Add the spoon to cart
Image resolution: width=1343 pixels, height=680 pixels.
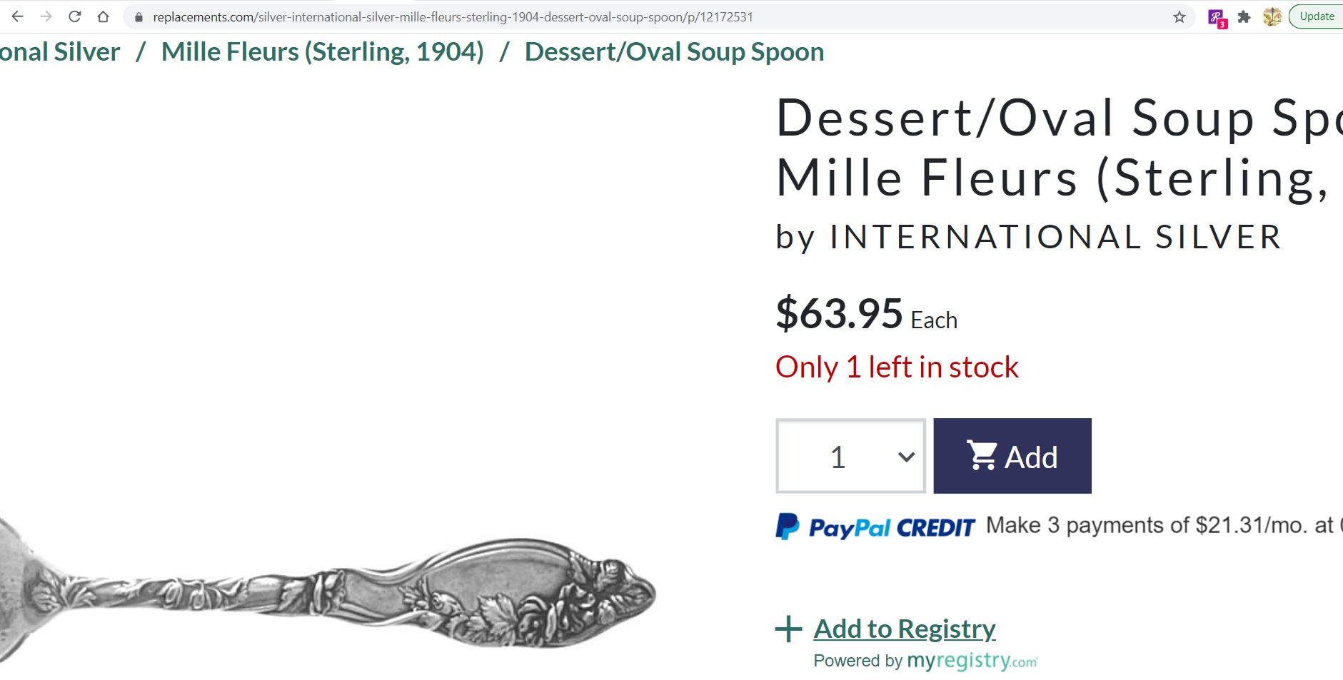tap(1012, 457)
